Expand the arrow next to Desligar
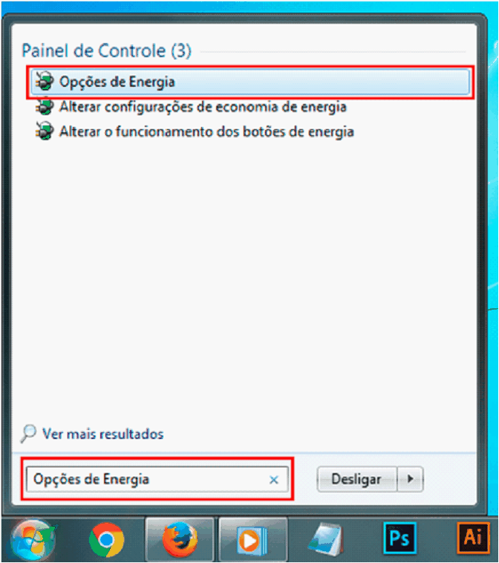The height and width of the screenshot is (563, 499). 411,479
